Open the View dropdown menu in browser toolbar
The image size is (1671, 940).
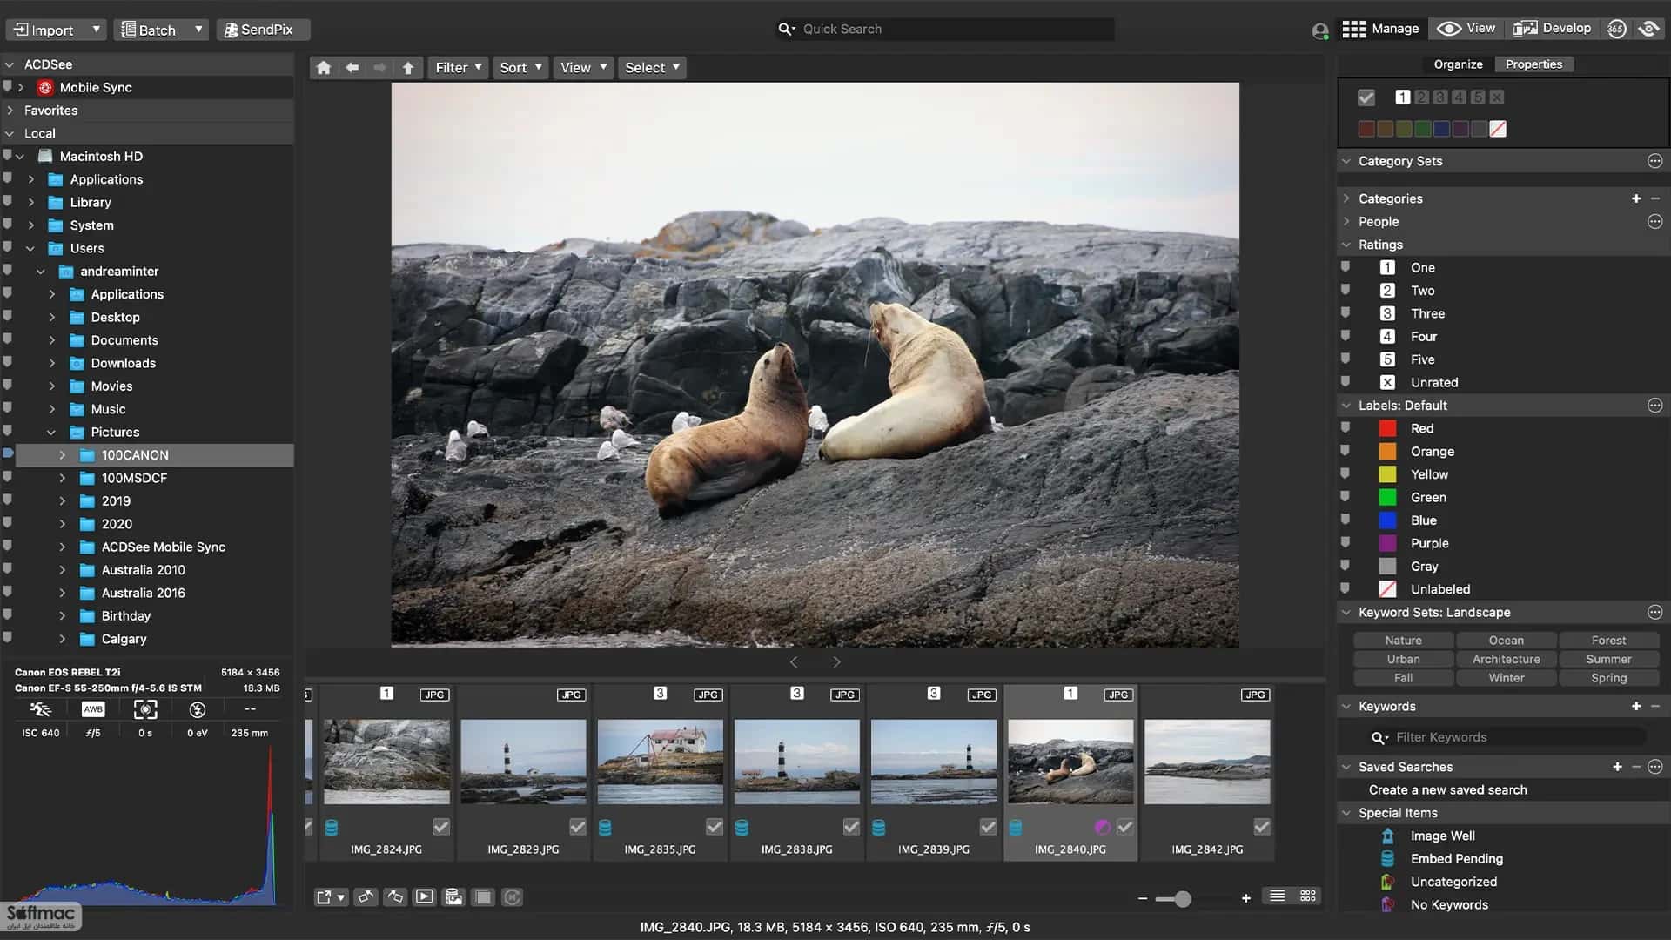[x=583, y=68]
